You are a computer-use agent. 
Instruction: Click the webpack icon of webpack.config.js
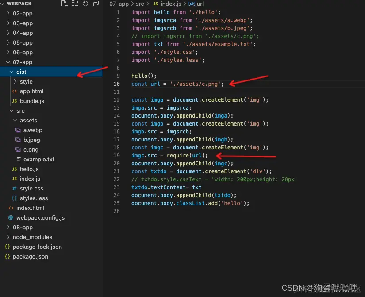[11, 218]
